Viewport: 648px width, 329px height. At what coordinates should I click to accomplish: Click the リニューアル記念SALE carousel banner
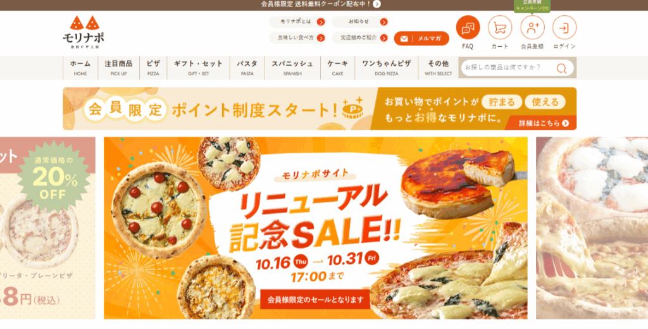pyautogui.click(x=315, y=228)
